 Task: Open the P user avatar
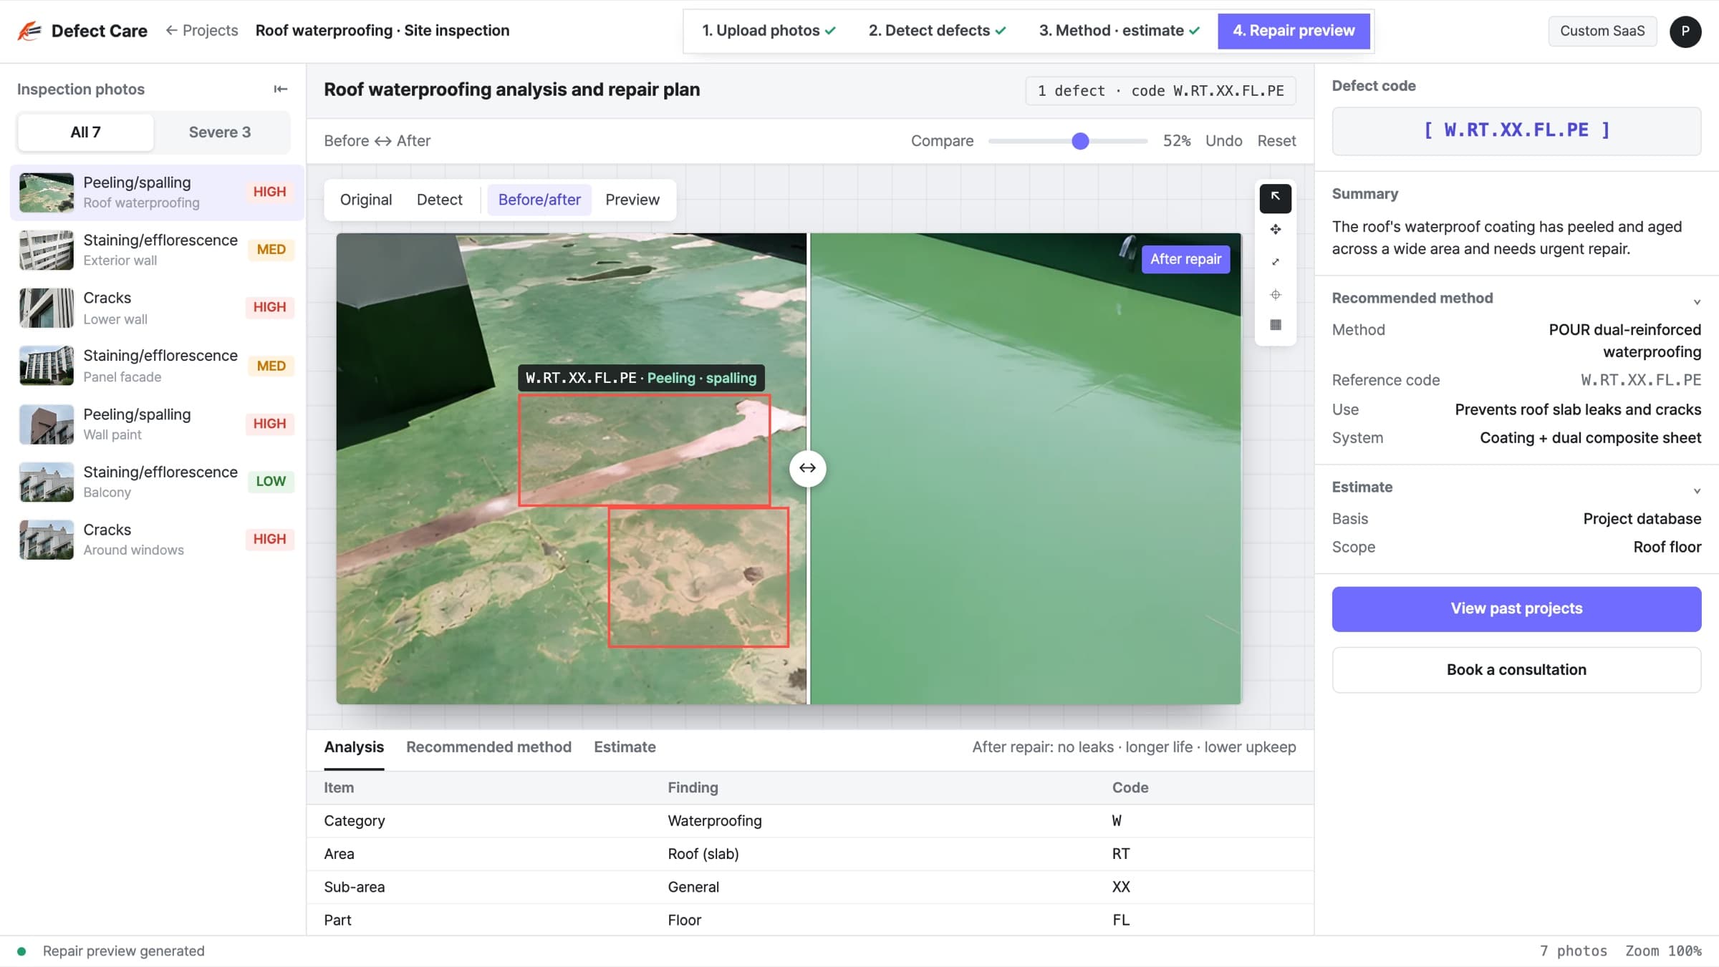point(1685,31)
